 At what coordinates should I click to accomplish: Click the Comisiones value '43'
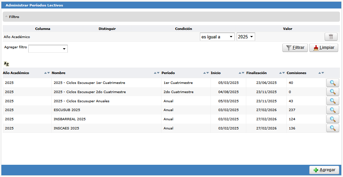click(291, 101)
